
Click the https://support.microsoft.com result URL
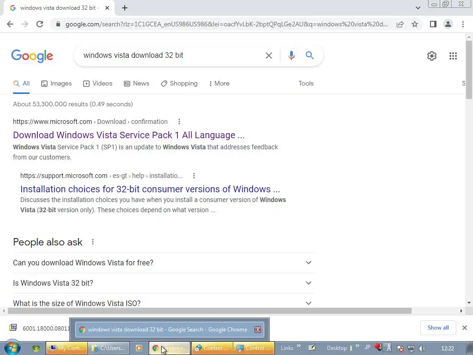click(x=64, y=176)
